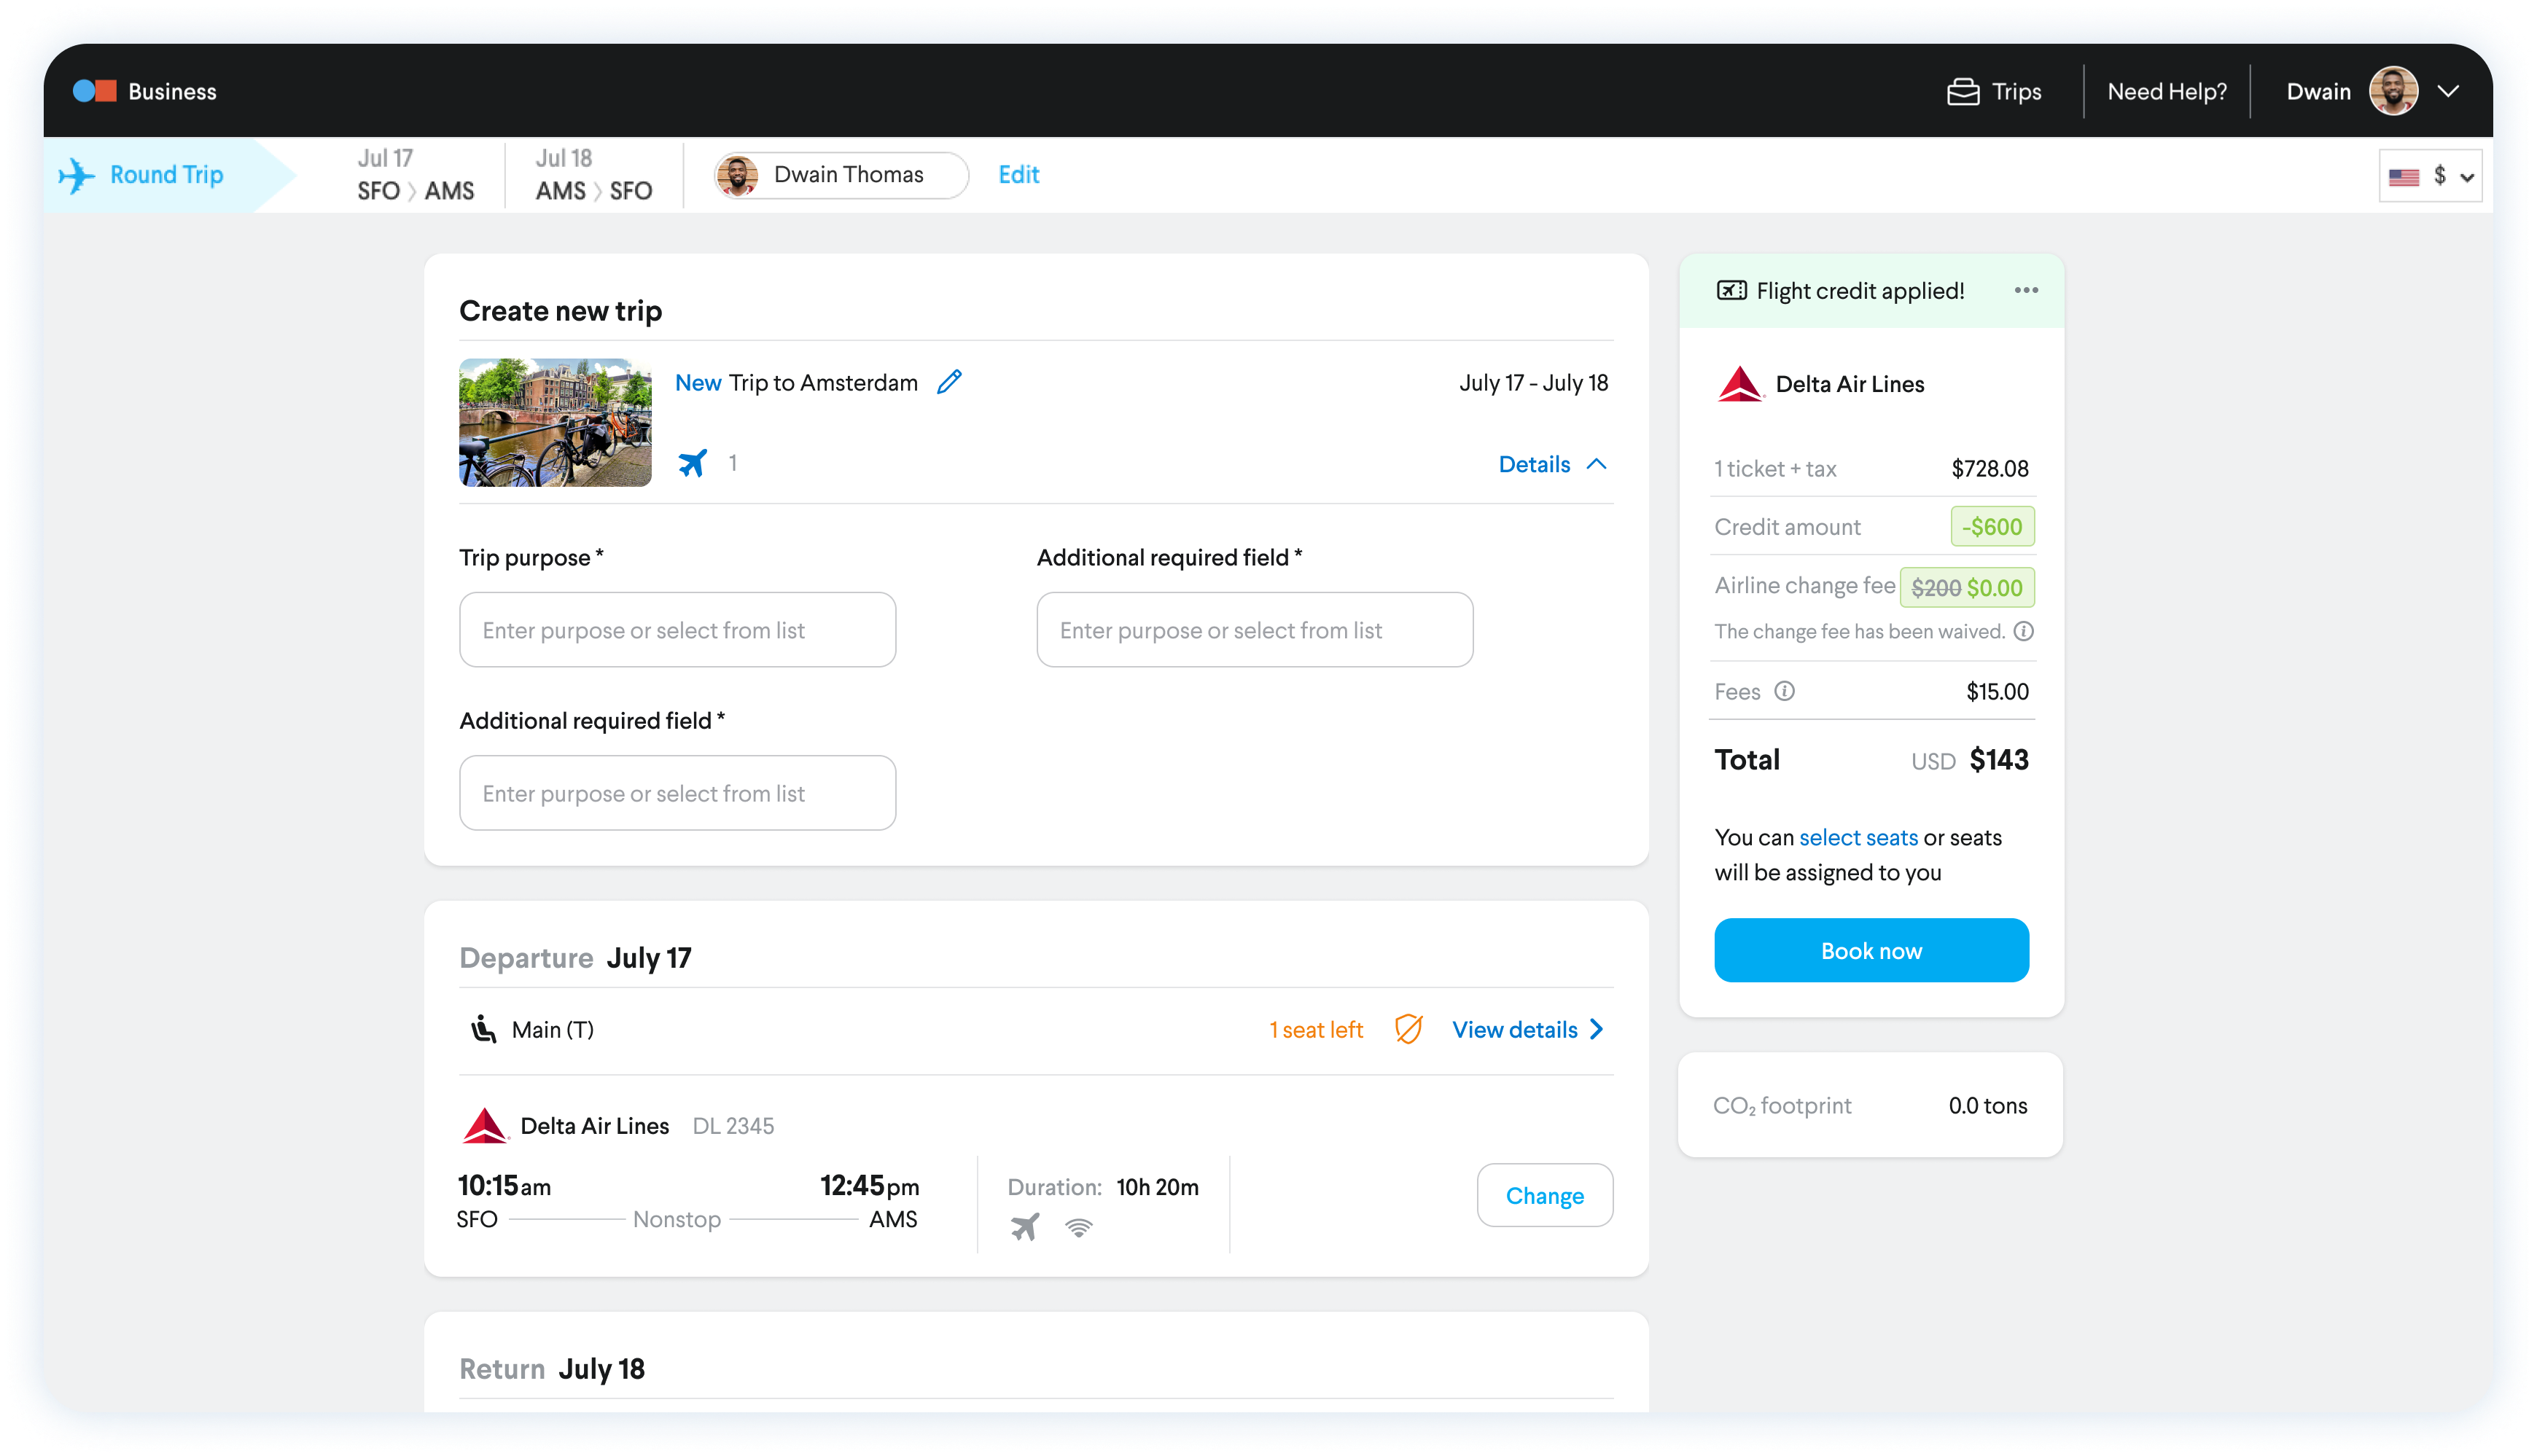This screenshot has width=2537, height=1456.
Task: Click the edit pencil icon next to trip name
Action: 951,381
